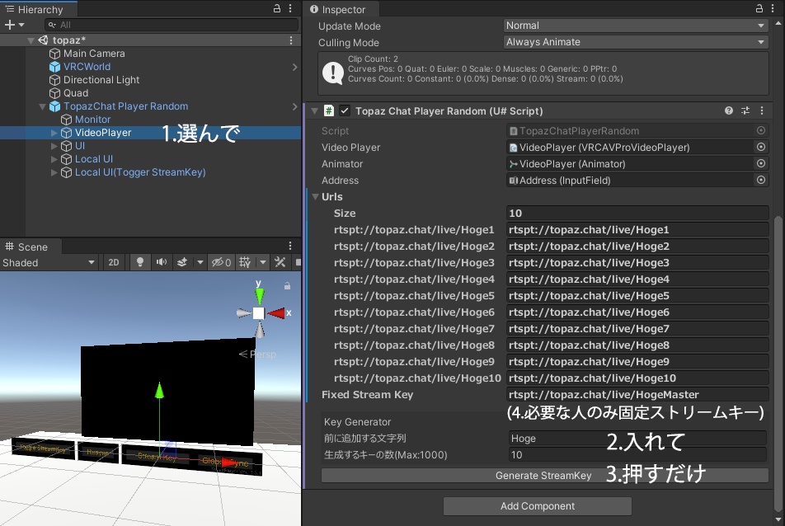This screenshot has width=785, height=526.
Task: Open scene effects dropdown arrow
Action: (x=200, y=262)
